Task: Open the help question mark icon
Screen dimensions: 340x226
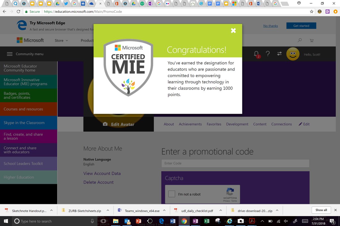Action: click(267, 54)
